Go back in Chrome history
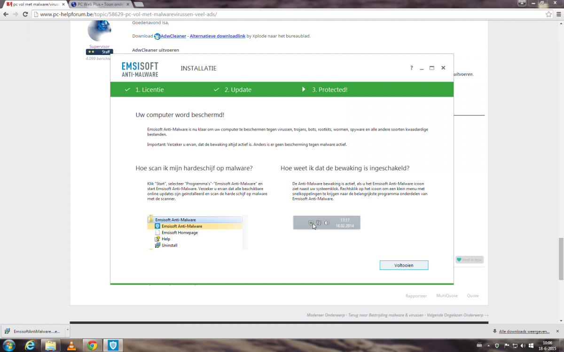The height and width of the screenshot is (352, 564). 6,14
